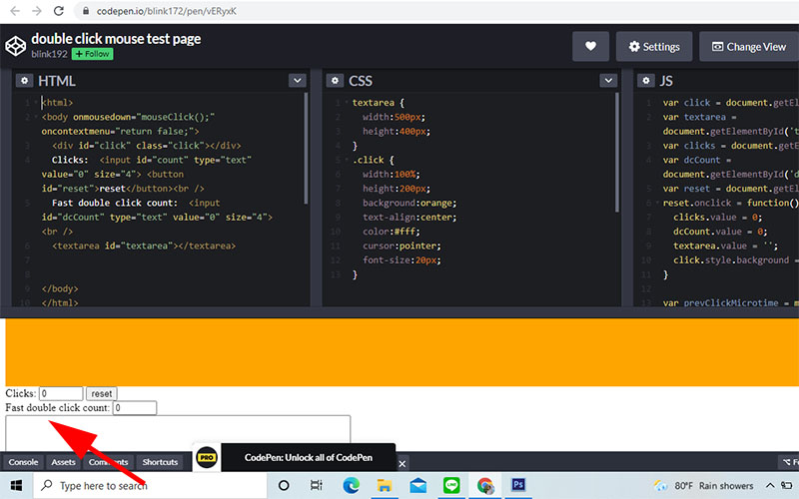Click the PRO badge icon

[207, 457]
